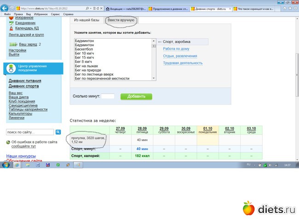
Task: Open the Работа по дому category
Action: click(x=176, y=49)
